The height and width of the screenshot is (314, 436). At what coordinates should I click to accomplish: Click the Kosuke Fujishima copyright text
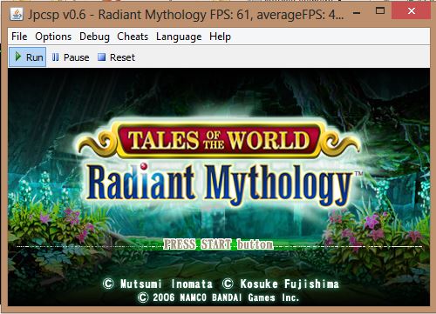tap(281, 284)
